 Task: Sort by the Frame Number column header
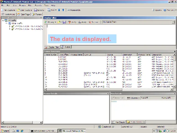[x=51, y=55]
